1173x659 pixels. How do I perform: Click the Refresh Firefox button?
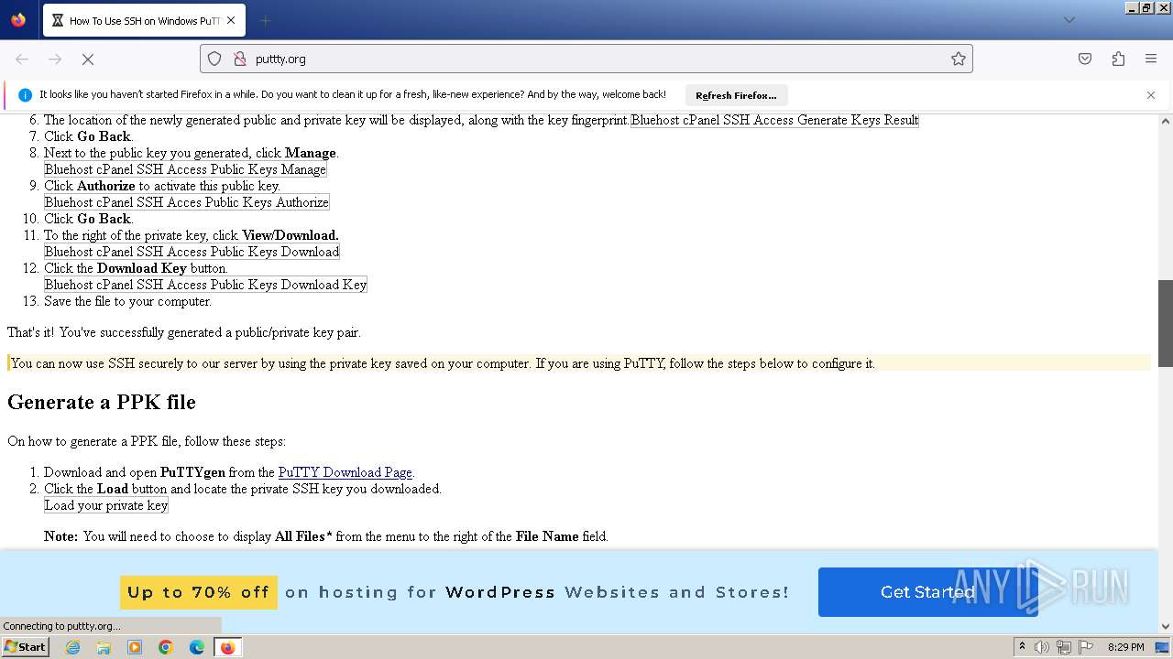tap(736, 95)
